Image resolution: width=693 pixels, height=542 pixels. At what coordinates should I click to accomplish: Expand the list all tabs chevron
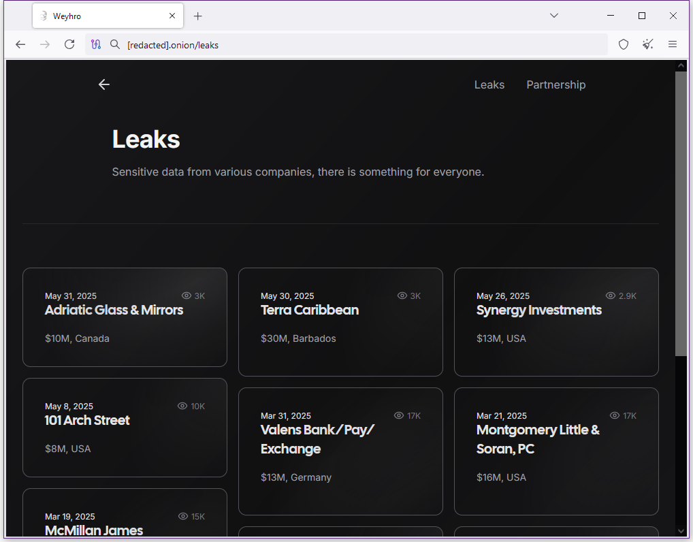553,16
